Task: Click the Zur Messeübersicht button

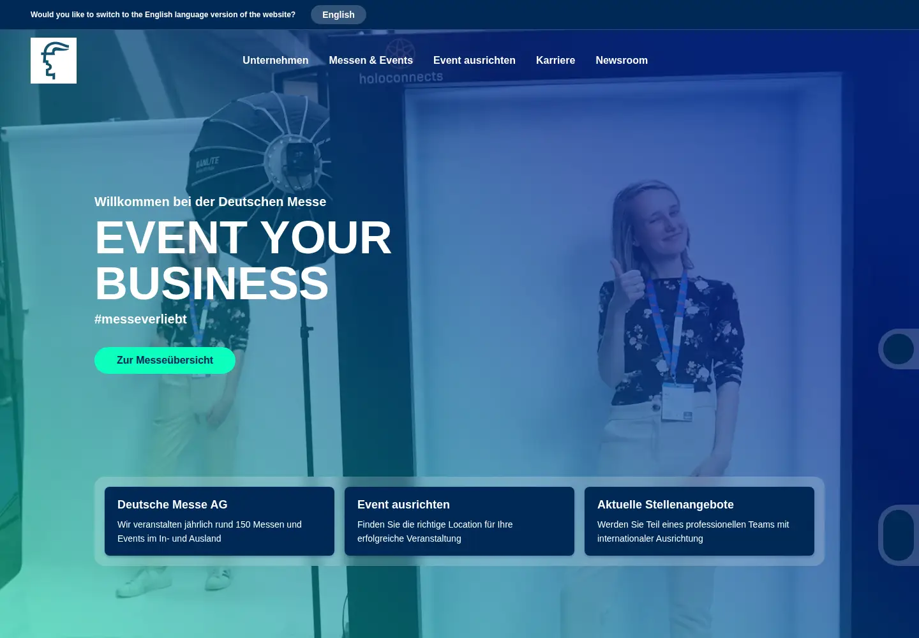Action: [165, 360]
